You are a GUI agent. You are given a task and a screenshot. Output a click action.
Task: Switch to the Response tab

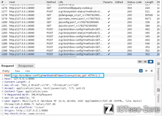tap(26, 66)
